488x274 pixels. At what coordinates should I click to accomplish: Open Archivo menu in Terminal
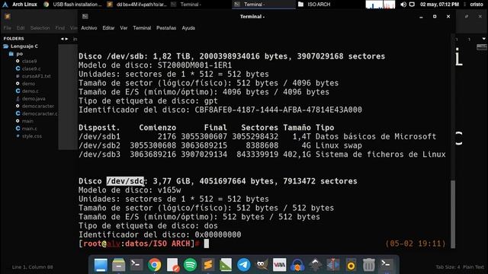[89, 28]
